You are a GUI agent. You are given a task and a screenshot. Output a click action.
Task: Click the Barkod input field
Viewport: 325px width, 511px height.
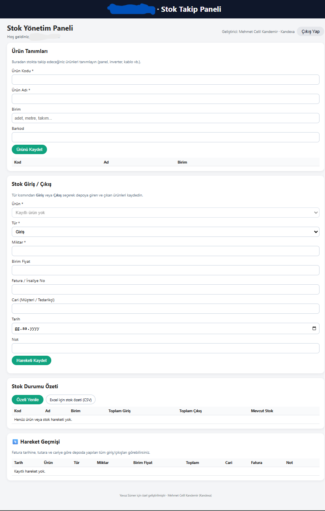165,137
